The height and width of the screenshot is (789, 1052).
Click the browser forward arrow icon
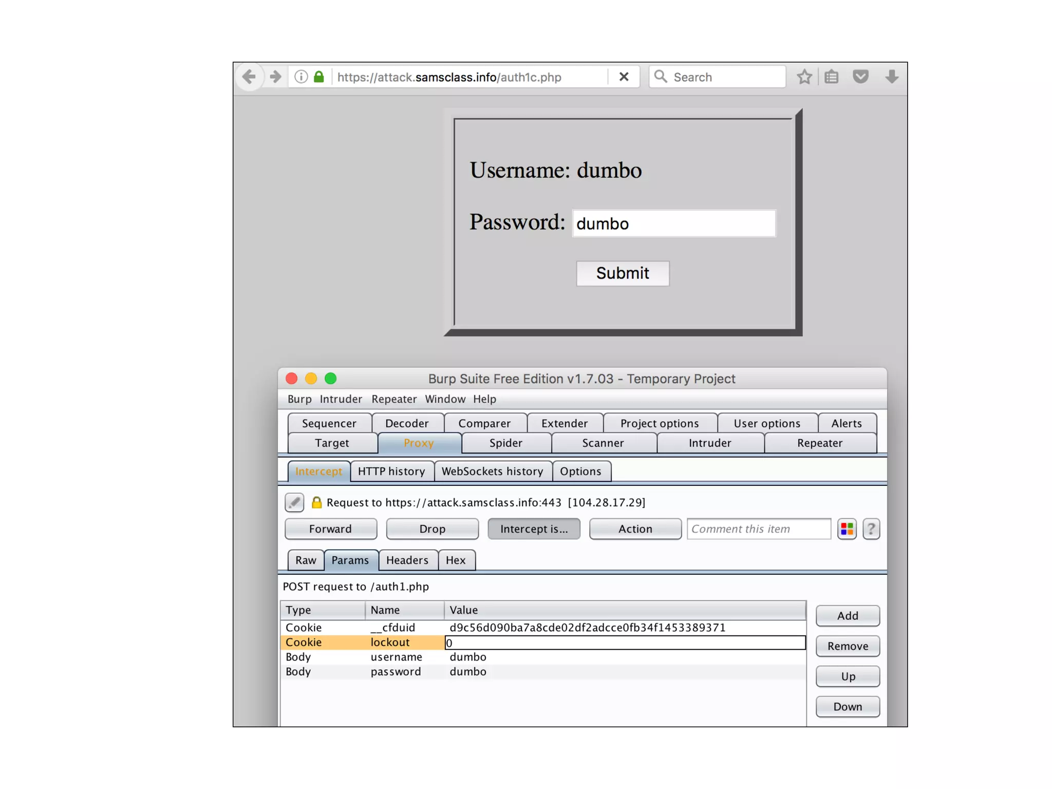276,77
